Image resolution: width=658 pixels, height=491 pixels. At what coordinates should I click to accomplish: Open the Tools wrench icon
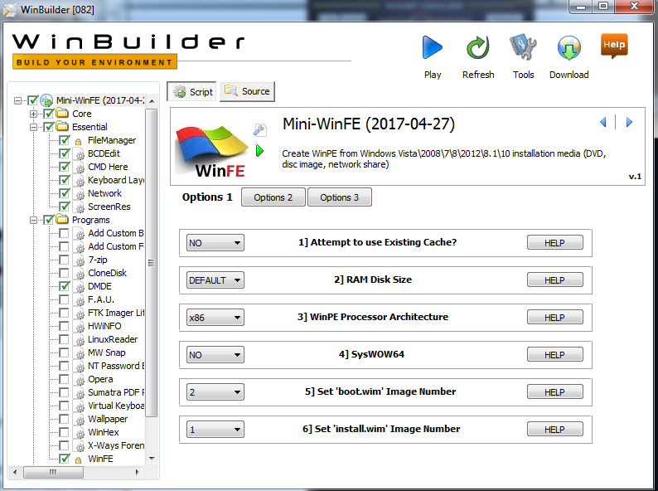click(x=523, y=46)
